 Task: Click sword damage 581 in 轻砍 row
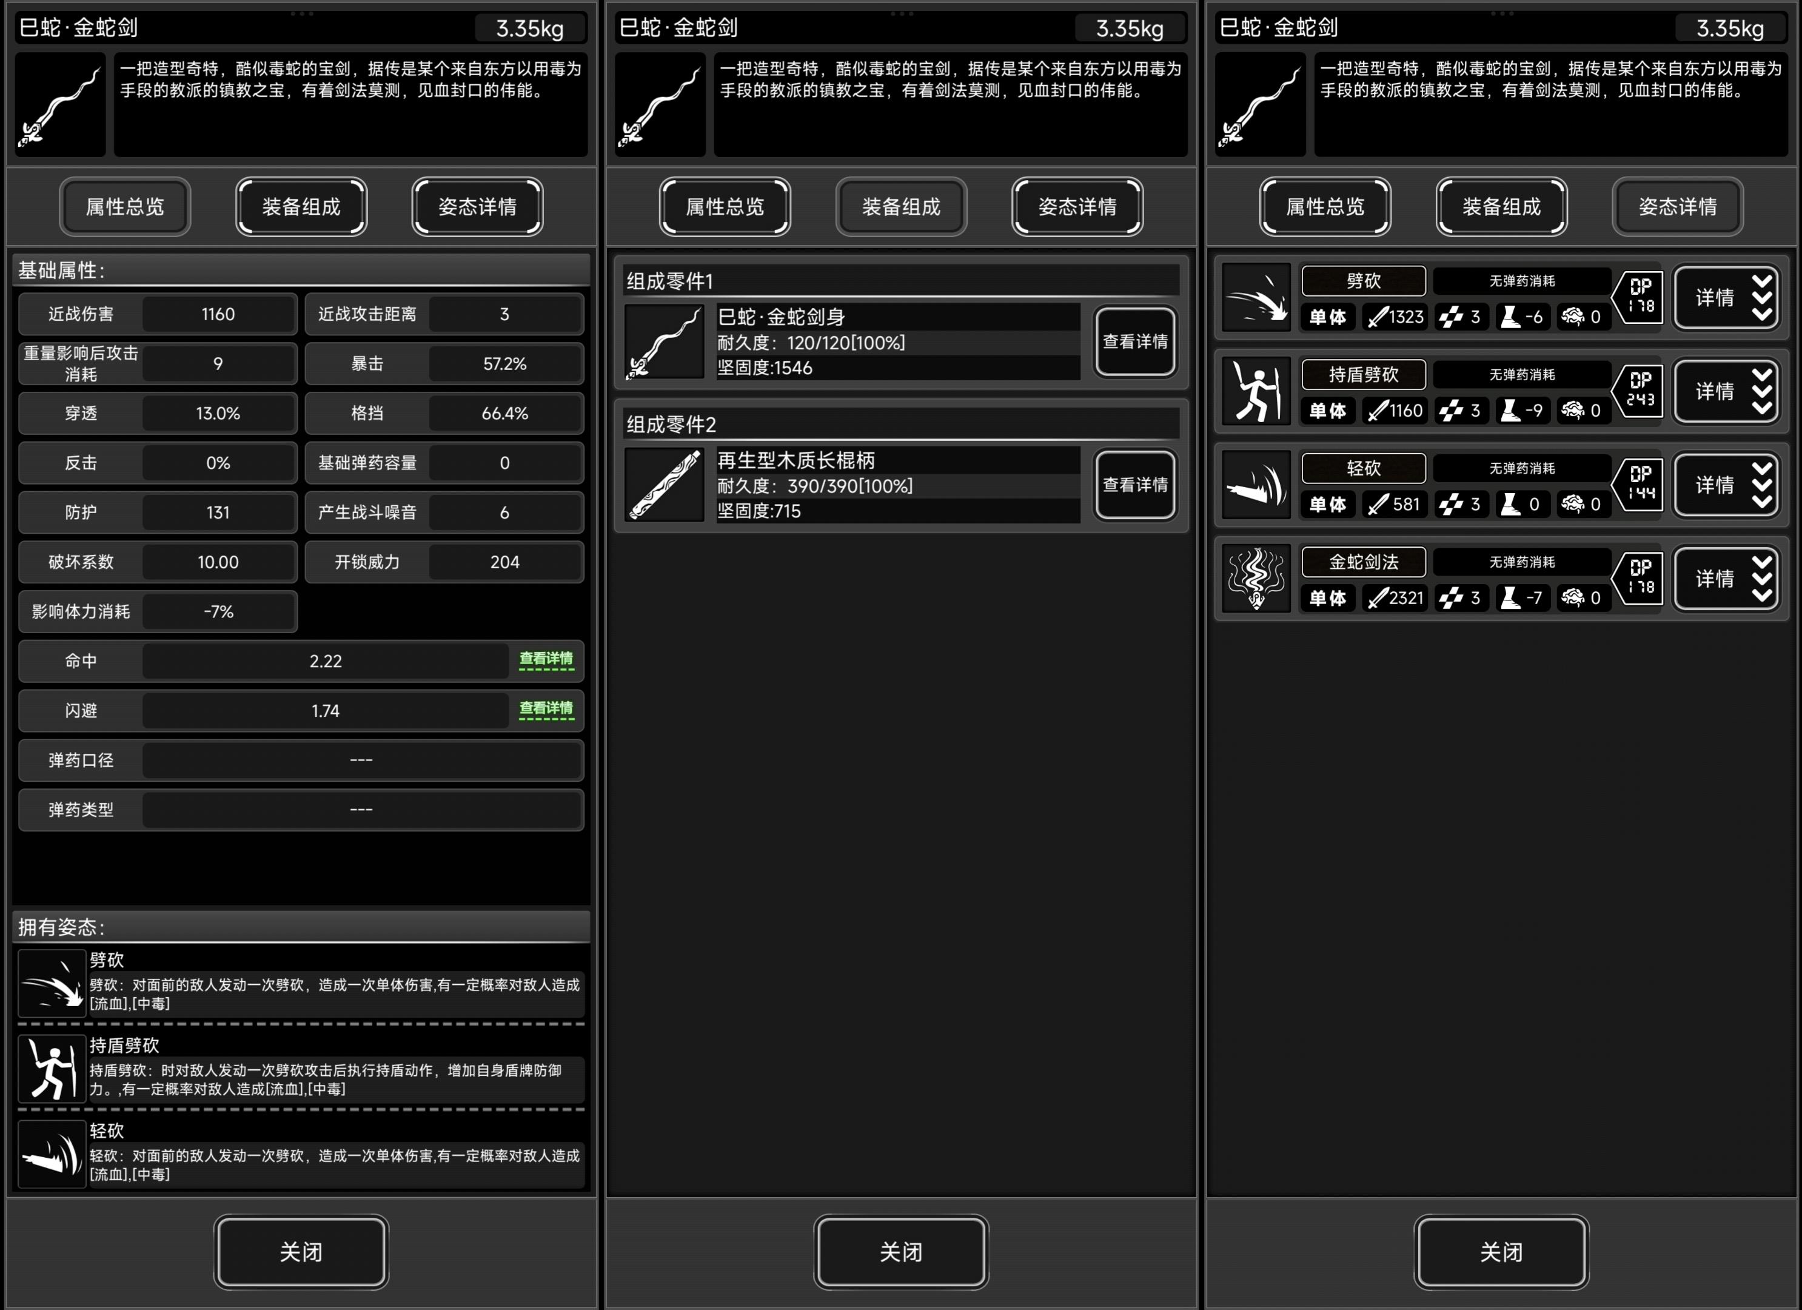coord(1396,504)
